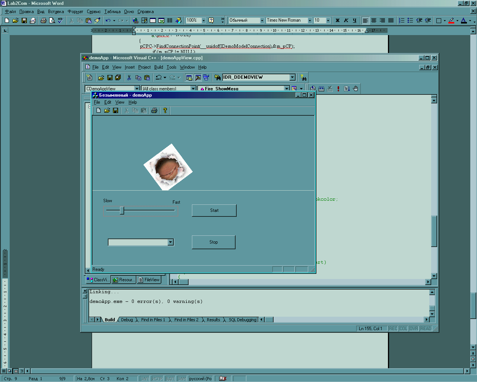477x382 pixels.
Task: Enable Align Right in Word toolbar
Action: 382,21
